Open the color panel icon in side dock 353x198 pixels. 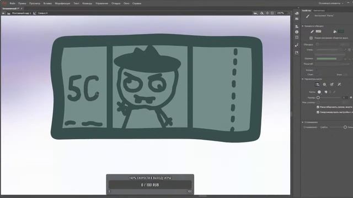tap(297, 13)
